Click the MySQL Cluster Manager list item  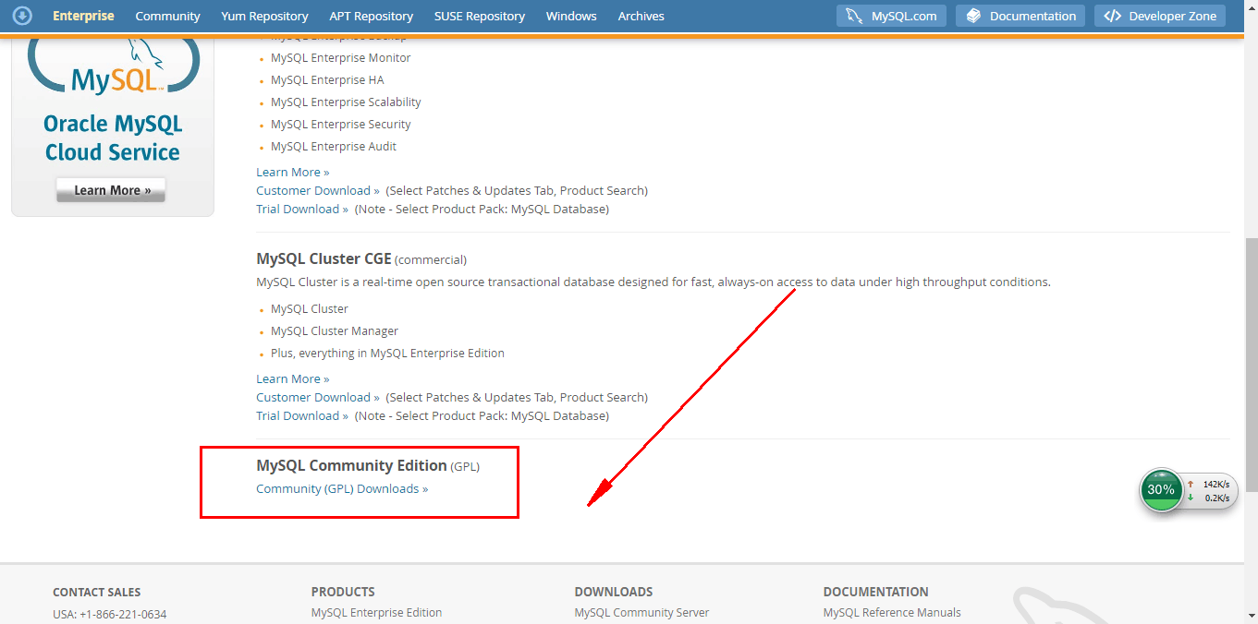pyautogui.click(x=335, y=330)
